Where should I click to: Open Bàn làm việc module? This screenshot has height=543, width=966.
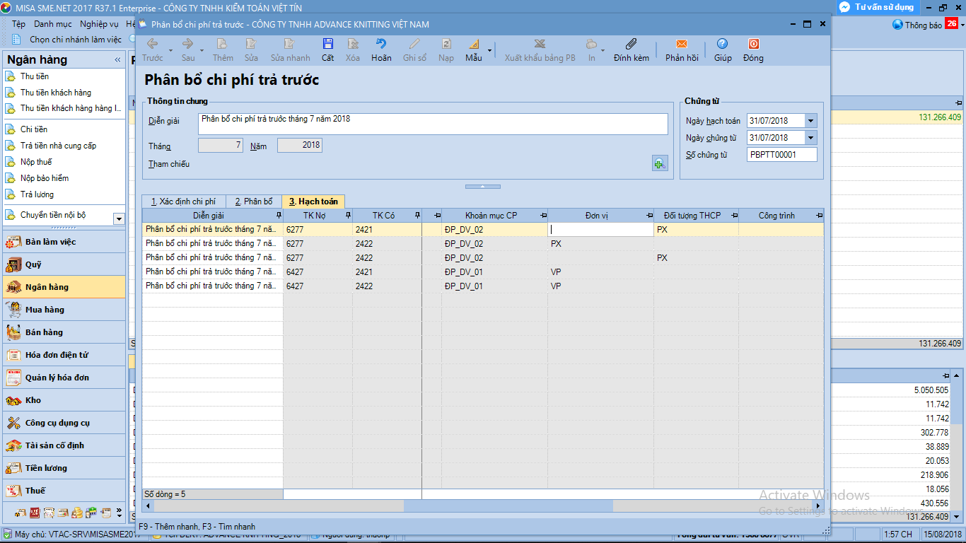click(64, 242)
